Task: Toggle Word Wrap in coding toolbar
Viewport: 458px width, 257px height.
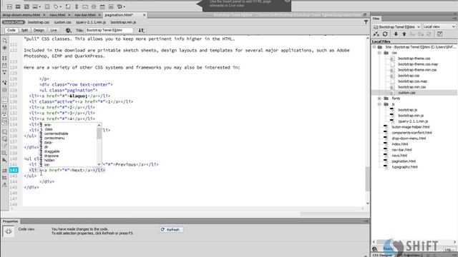Action: point(4,114)
